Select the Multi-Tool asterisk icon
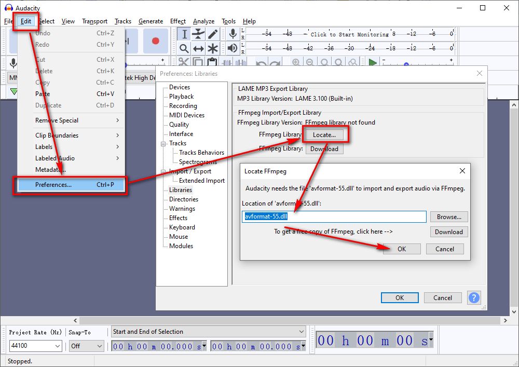The height and width of the screenshot is (367, 519). (x=213, y=48)
